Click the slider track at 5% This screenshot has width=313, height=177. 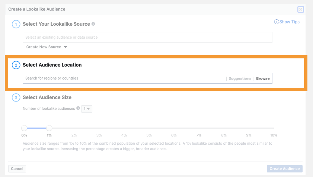149,128
